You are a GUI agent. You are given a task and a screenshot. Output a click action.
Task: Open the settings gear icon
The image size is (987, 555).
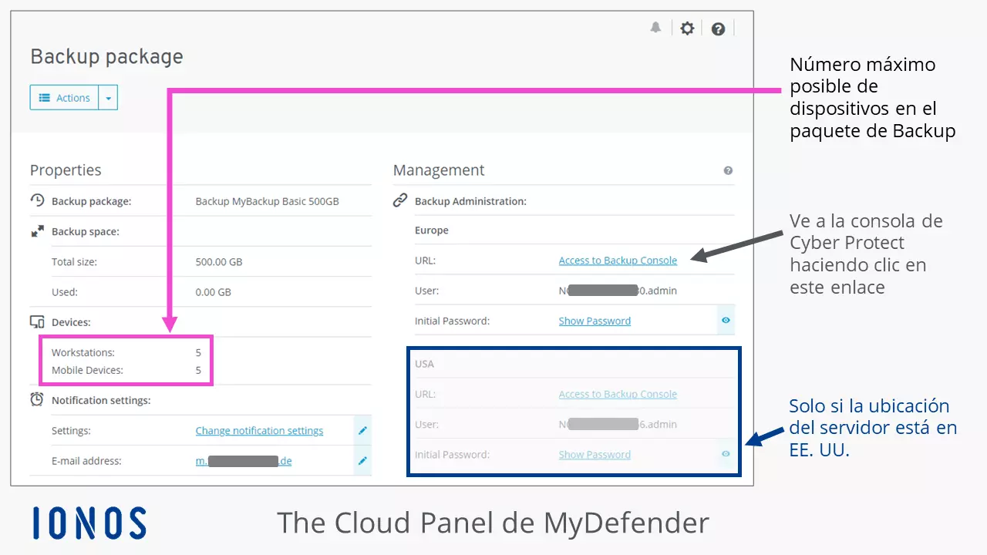[x=687, y=29]
